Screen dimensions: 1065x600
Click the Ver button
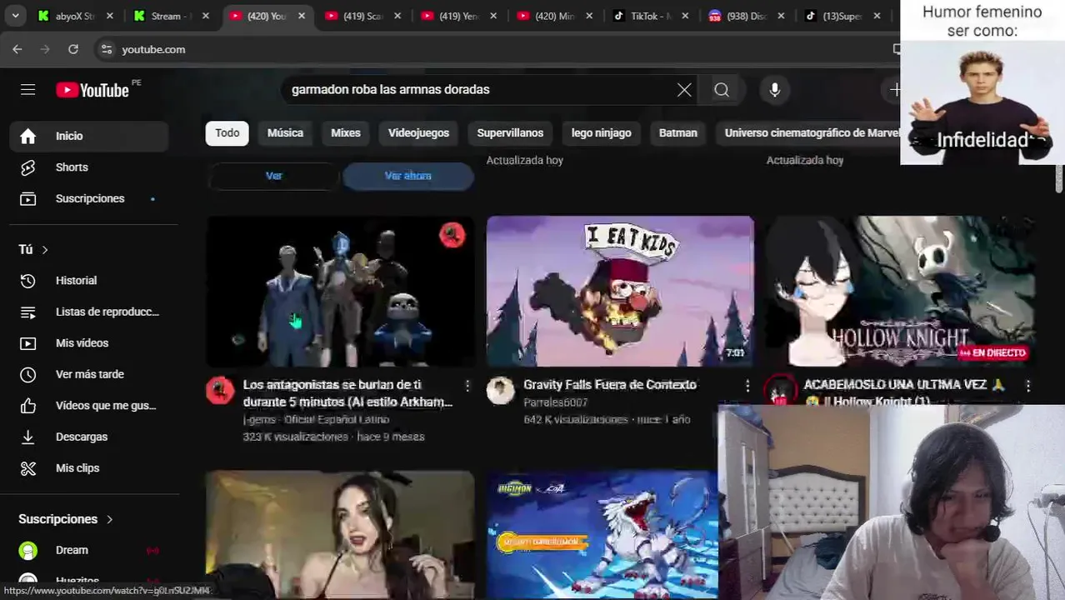pos(274,176)
